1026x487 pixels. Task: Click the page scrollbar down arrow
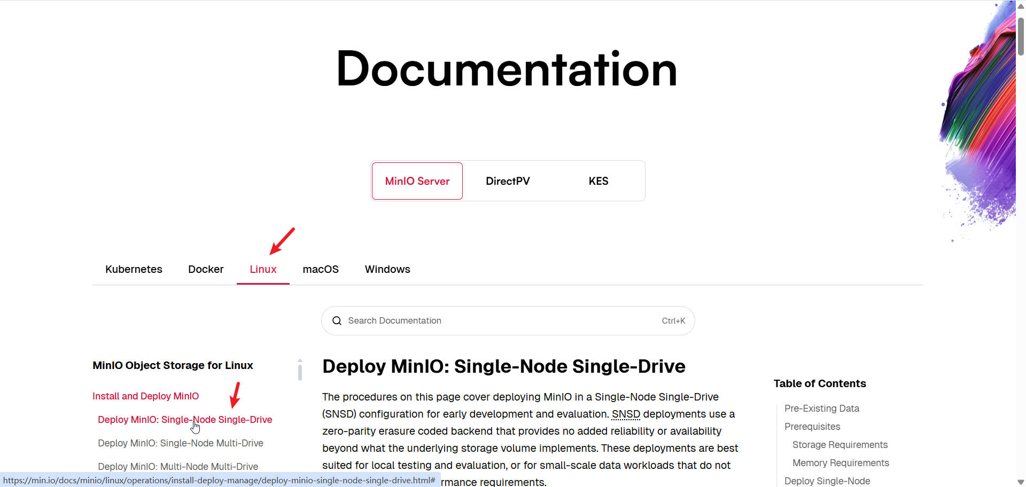(1021, 482)
